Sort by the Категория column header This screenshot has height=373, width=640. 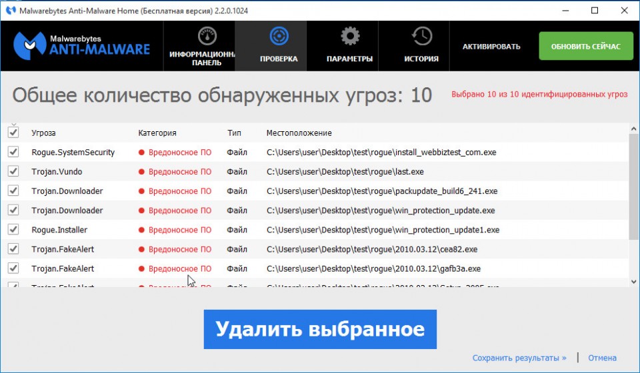(x=157, y=133)
